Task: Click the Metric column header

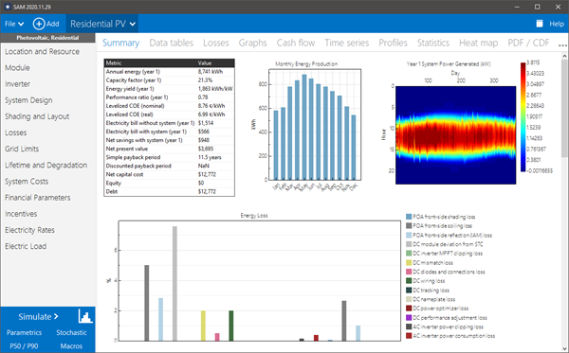Action: (150, 63)
